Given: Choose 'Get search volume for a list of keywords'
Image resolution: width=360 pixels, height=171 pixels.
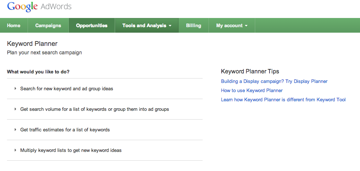Looking at the screenshot, I should [95, 109].
